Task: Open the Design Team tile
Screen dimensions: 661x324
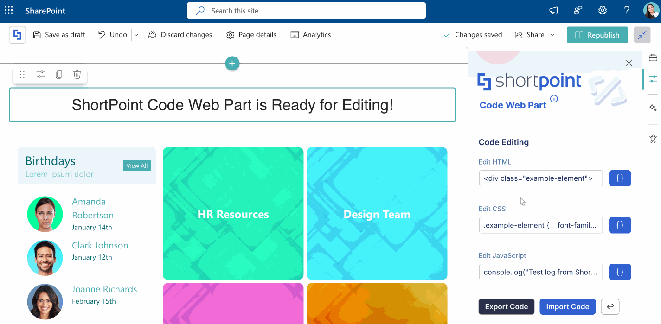Action: click(377, 214)
